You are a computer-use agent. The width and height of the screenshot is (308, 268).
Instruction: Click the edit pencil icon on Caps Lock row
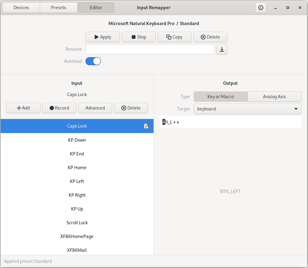[x=146, y=126]
